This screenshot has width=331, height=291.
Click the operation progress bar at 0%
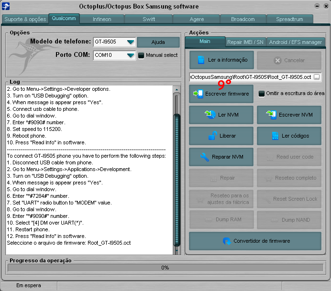165,268
